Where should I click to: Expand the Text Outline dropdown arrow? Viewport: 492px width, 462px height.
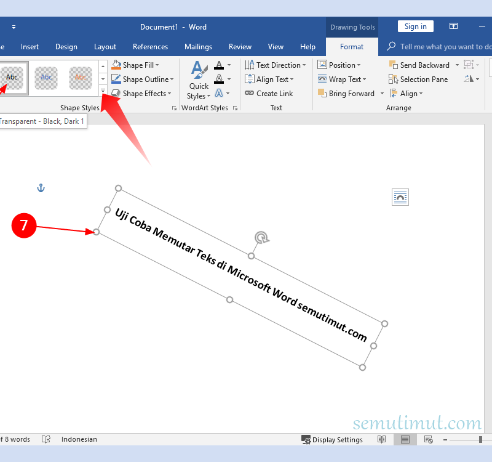click(x=229, y=79)
